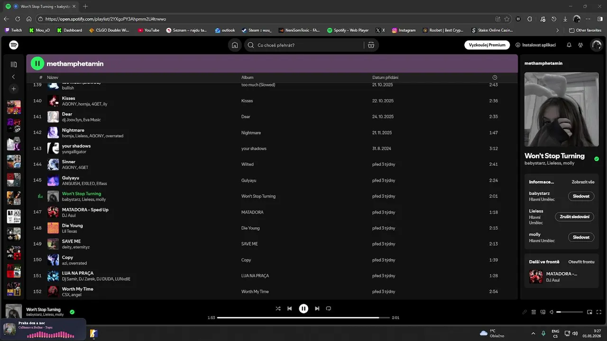Viewport: 607px width, 341px height.
Task: Open browser downloads icon
Action: tap(565, 19)
